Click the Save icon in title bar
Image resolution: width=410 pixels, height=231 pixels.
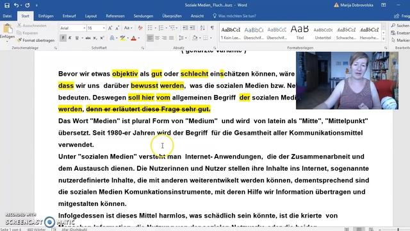pyautogui.click(x=7, y=5)
